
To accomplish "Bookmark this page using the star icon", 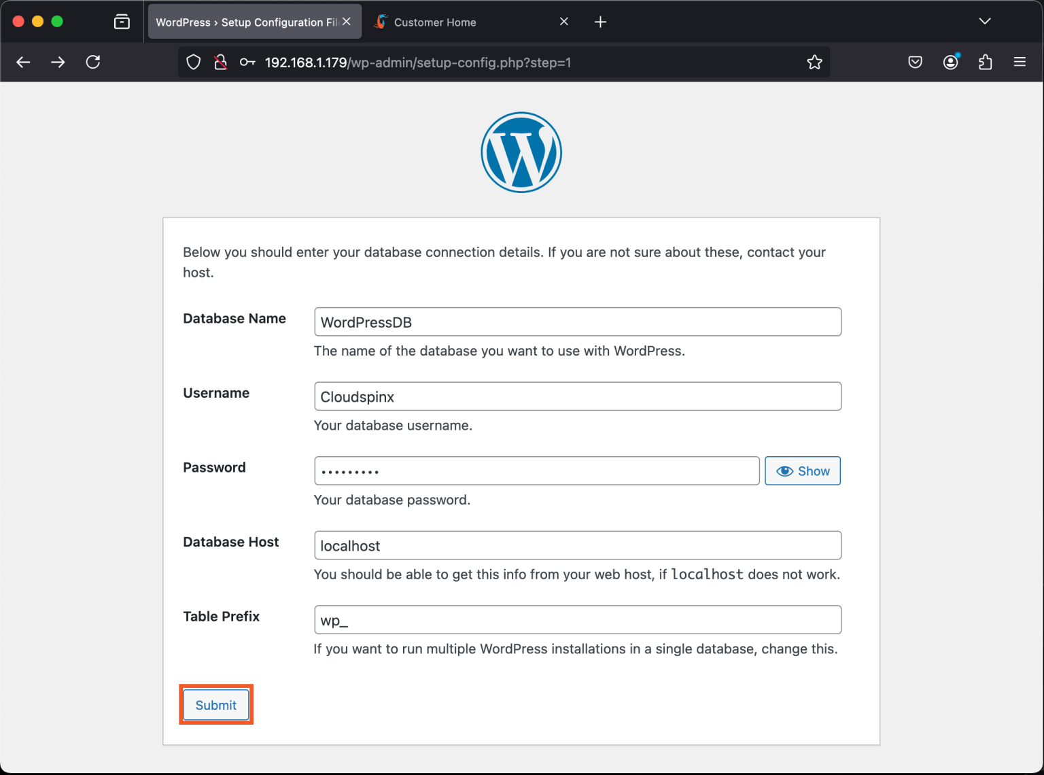I will point(814,62).
